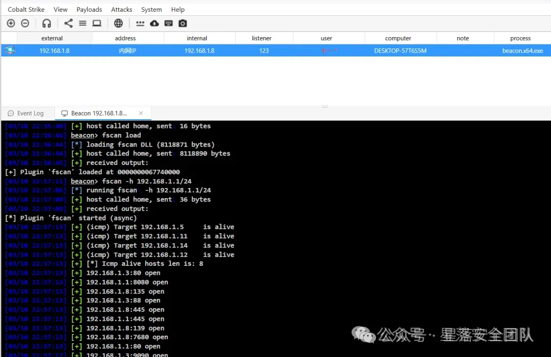Screen dimensions: 551x357
Task: Sort by the internal column header
Action: (197, 38)
